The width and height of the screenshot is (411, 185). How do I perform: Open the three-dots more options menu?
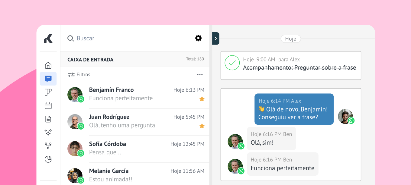[200, 75]
